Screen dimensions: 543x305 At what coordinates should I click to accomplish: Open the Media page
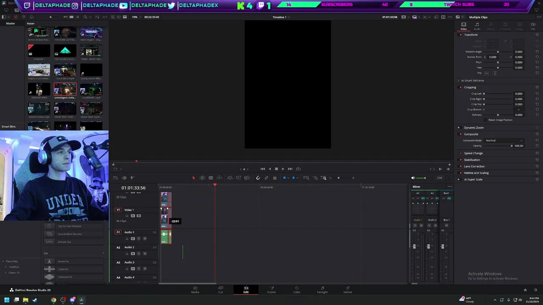(x=195, y=290)
